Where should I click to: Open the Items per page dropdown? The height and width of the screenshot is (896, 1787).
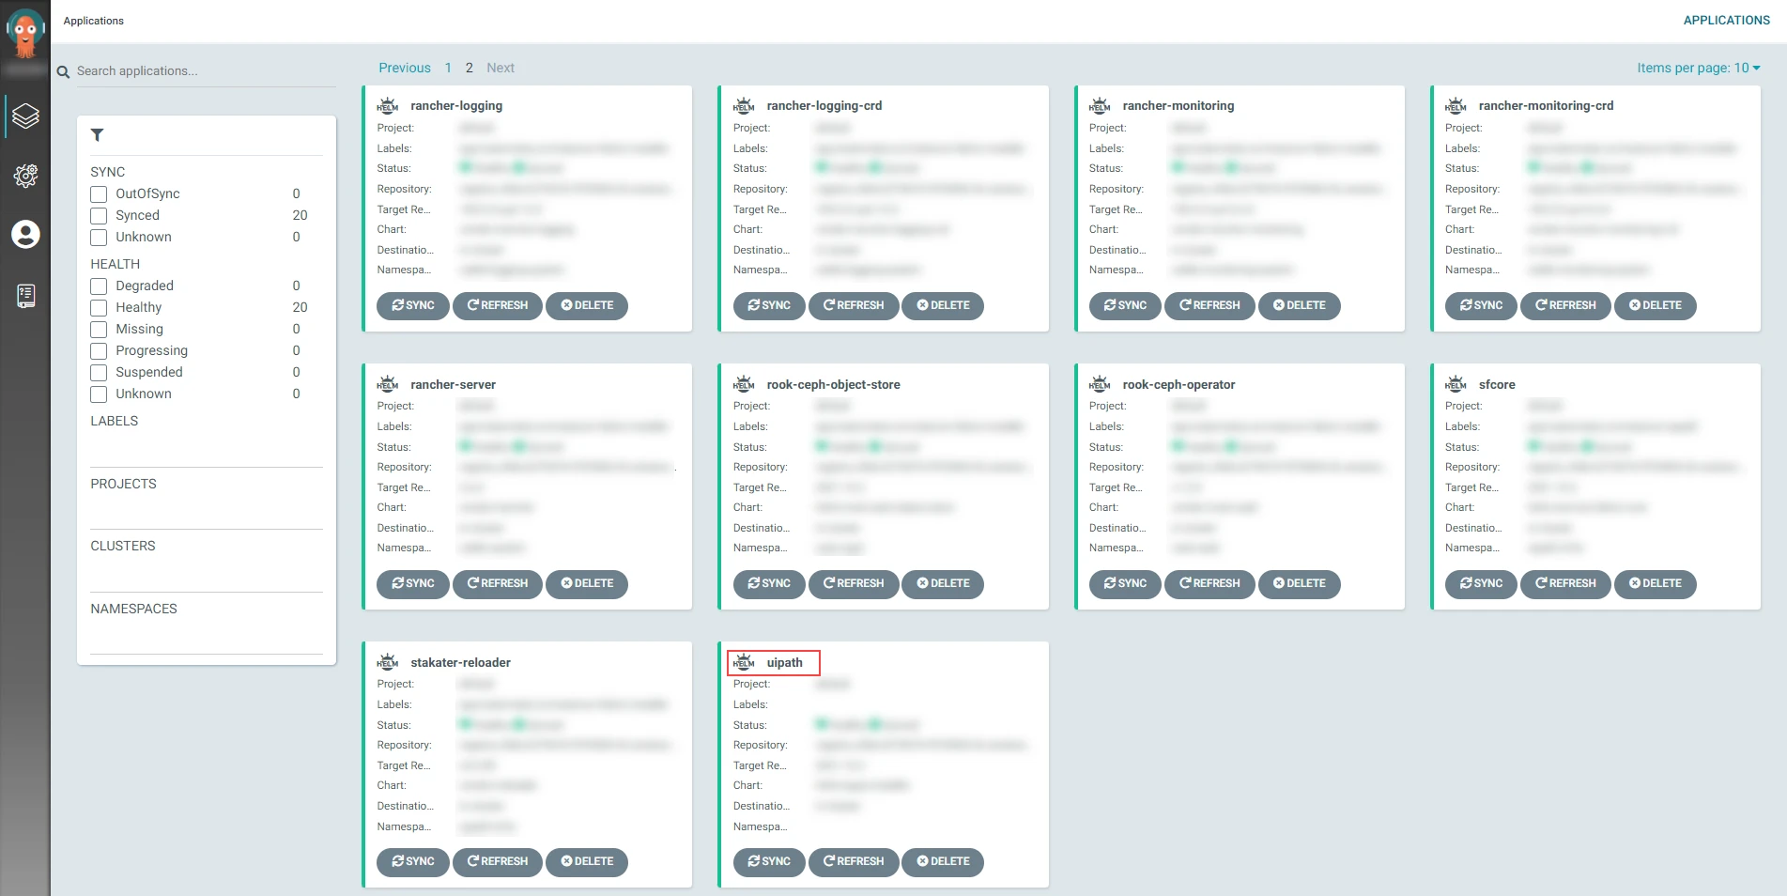pos(1698,68)
